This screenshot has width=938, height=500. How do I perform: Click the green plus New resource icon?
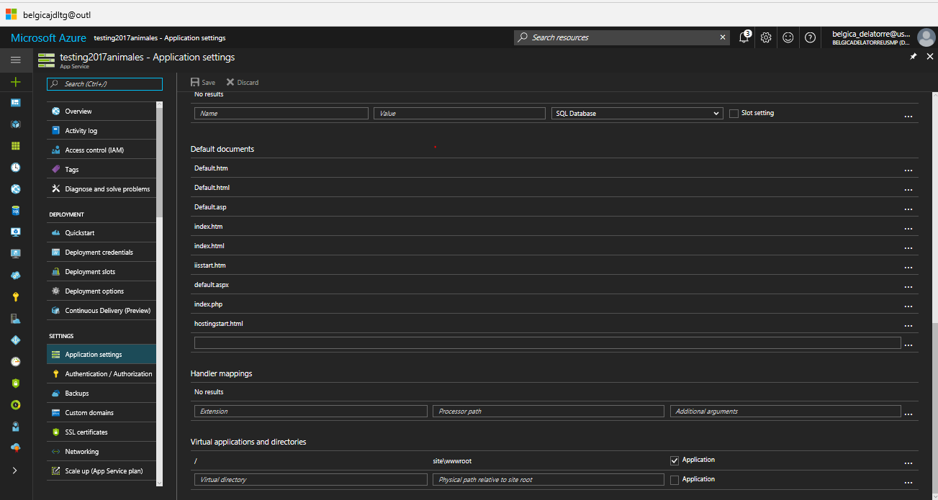coord(15,82)
